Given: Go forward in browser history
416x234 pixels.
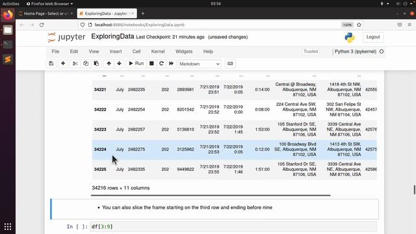Looking at the screenshot, I should click(32, 25).
